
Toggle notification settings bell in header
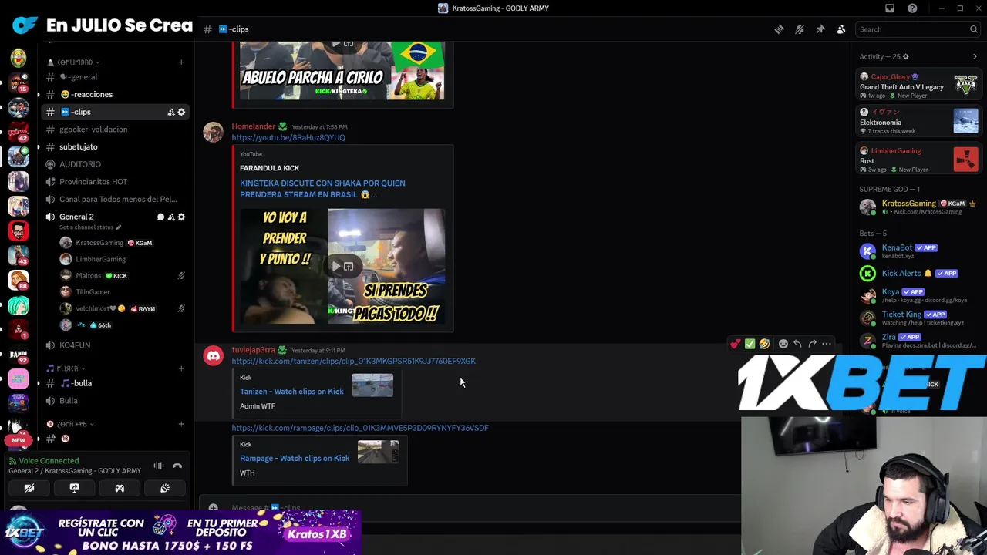click(x=800, y=29)
